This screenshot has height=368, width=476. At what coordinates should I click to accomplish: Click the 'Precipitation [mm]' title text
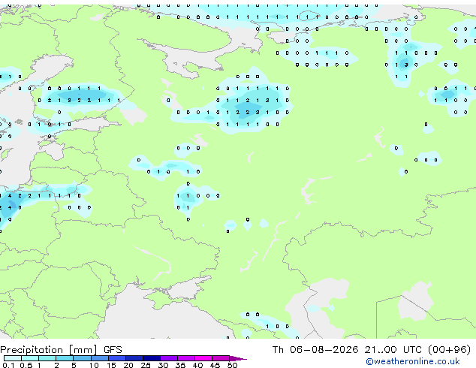pyautogui.click(x=49, y=350)
